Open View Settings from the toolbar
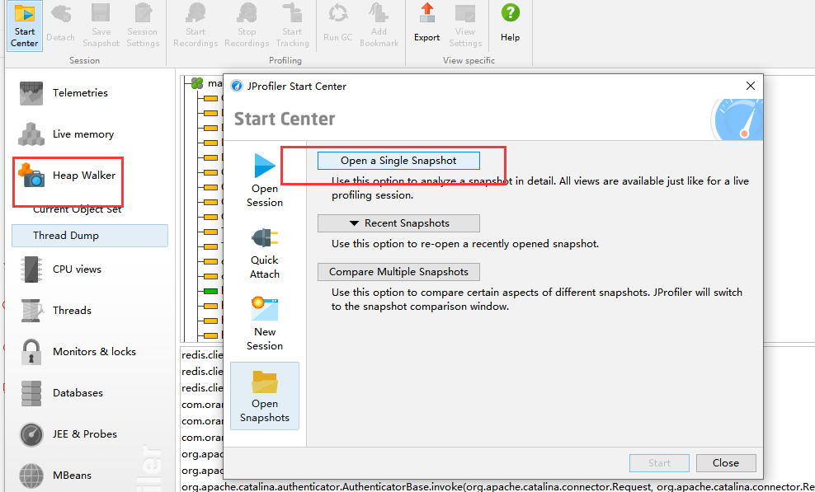 tap(465, 26)
